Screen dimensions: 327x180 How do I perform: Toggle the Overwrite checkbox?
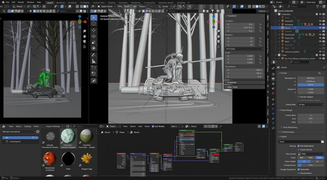click(x=299, y=170)
